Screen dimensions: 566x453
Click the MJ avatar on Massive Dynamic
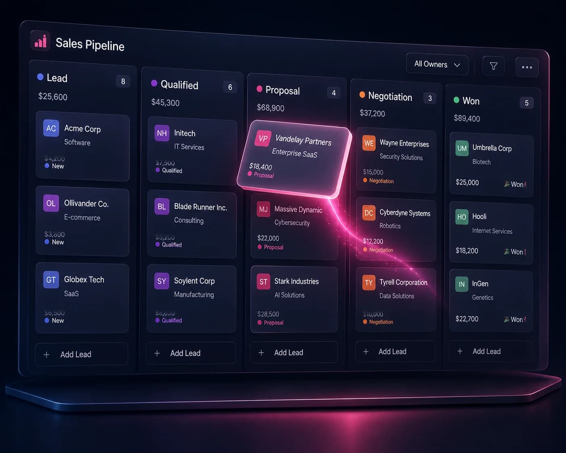click(263, 209)
